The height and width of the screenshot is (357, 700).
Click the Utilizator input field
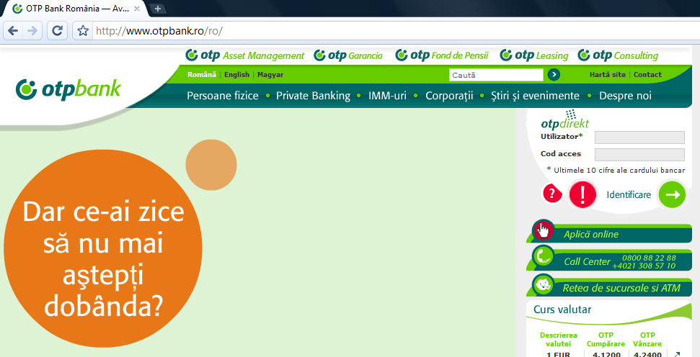(639, 137)
